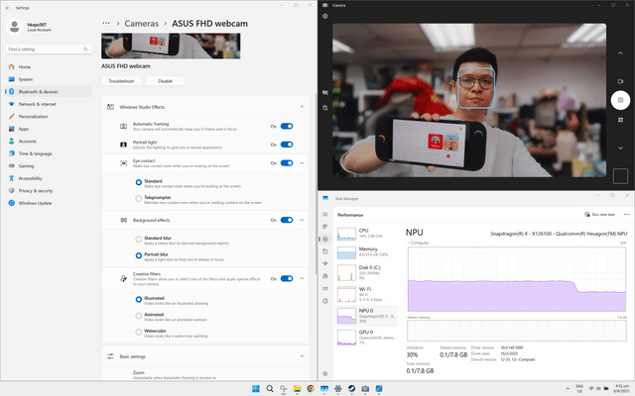Open taskbar Search
This screenshot has width=635, height=396.
(x=270, y=389)
